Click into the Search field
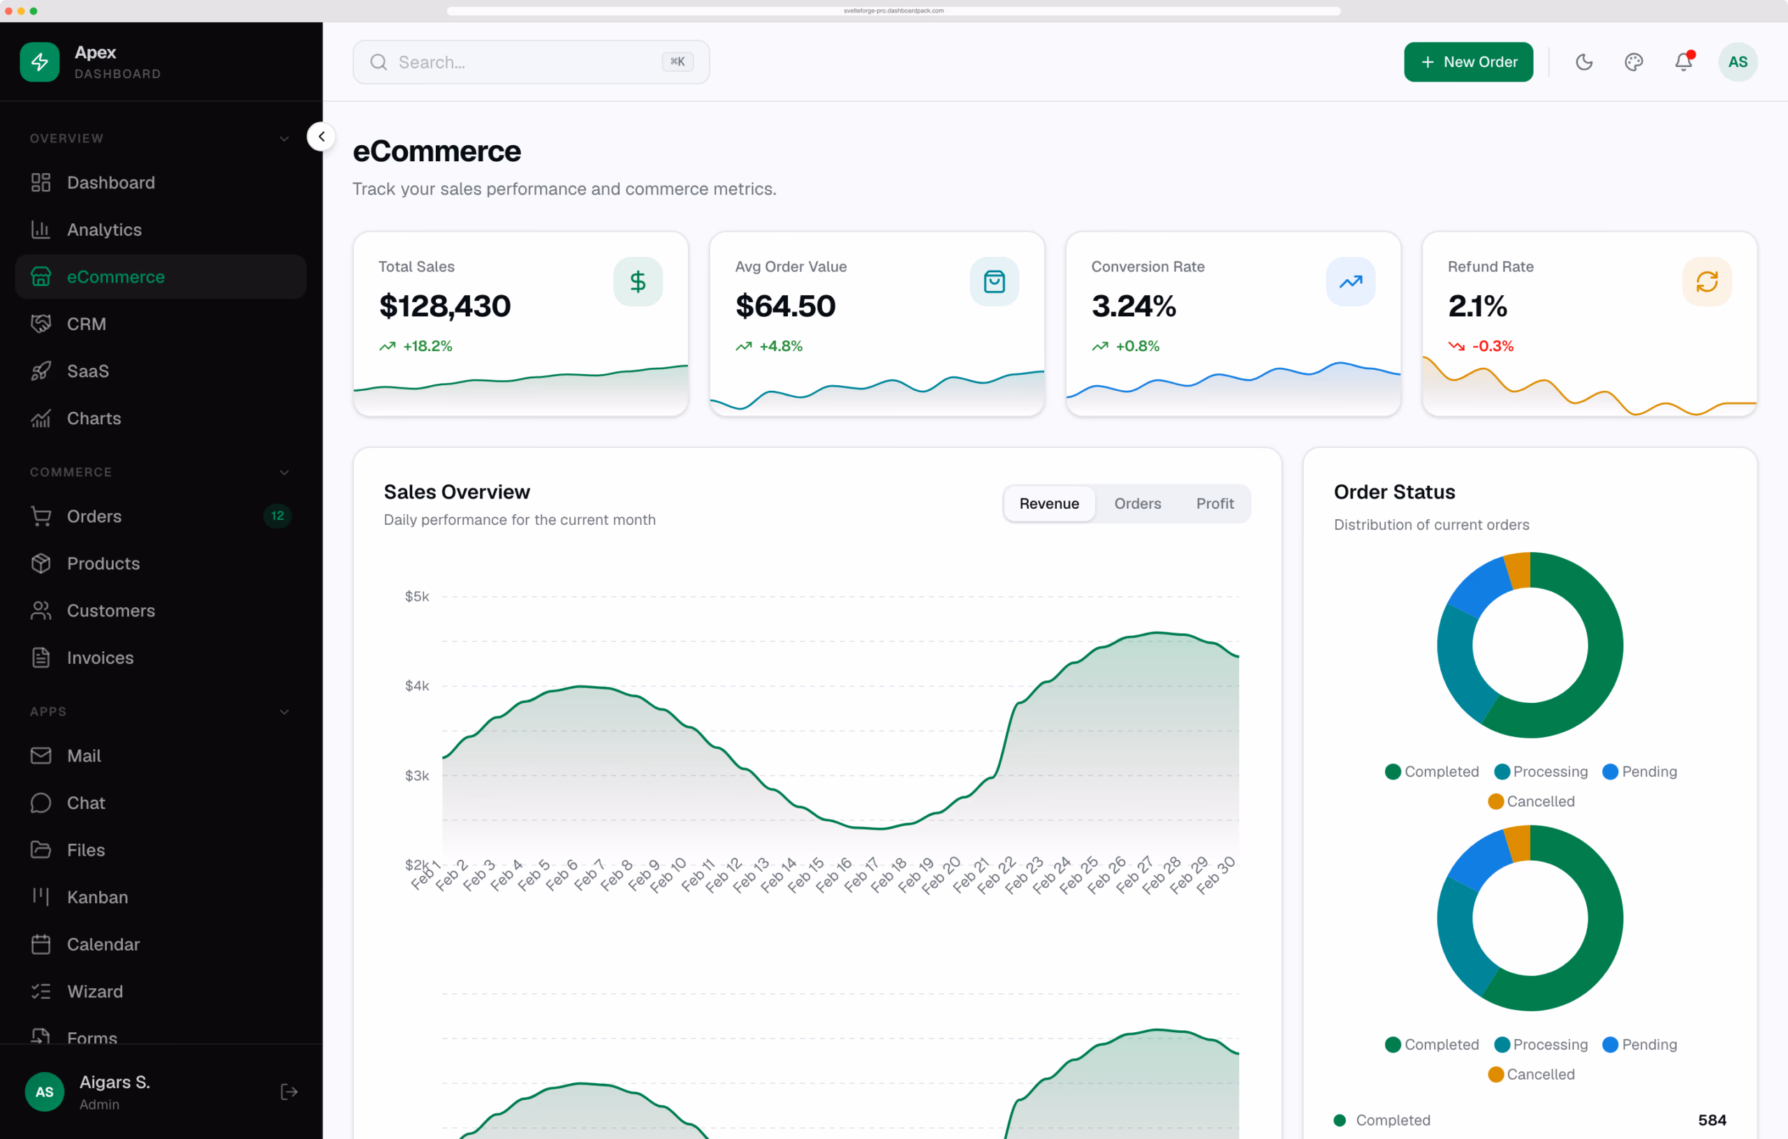The image size is (1788, 1139). (x=531, y=61)
